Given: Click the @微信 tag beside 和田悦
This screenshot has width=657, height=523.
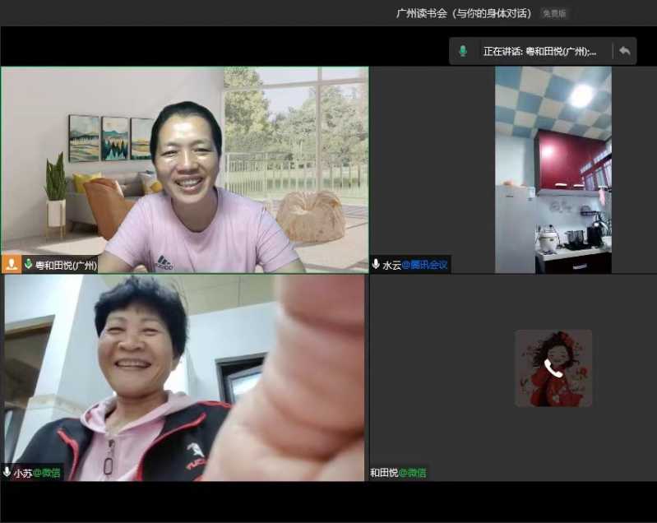Looking at the screenshot, I should pyautogui.click(x=414, y=473).
